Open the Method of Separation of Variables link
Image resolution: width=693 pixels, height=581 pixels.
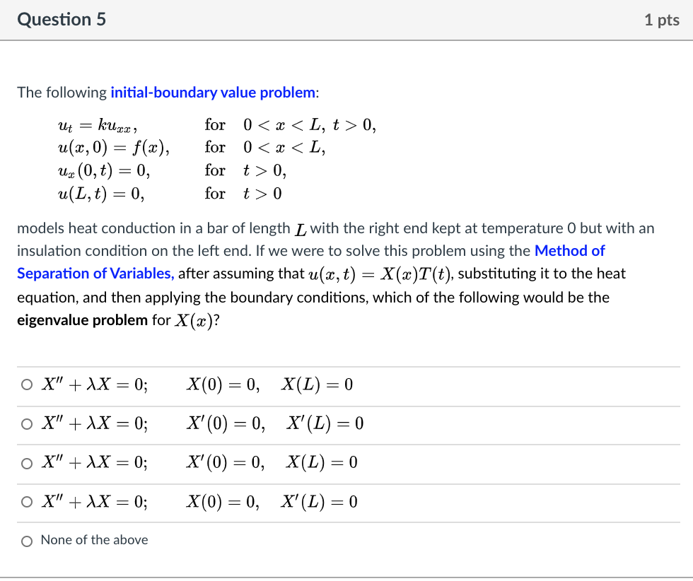[570, 250]
